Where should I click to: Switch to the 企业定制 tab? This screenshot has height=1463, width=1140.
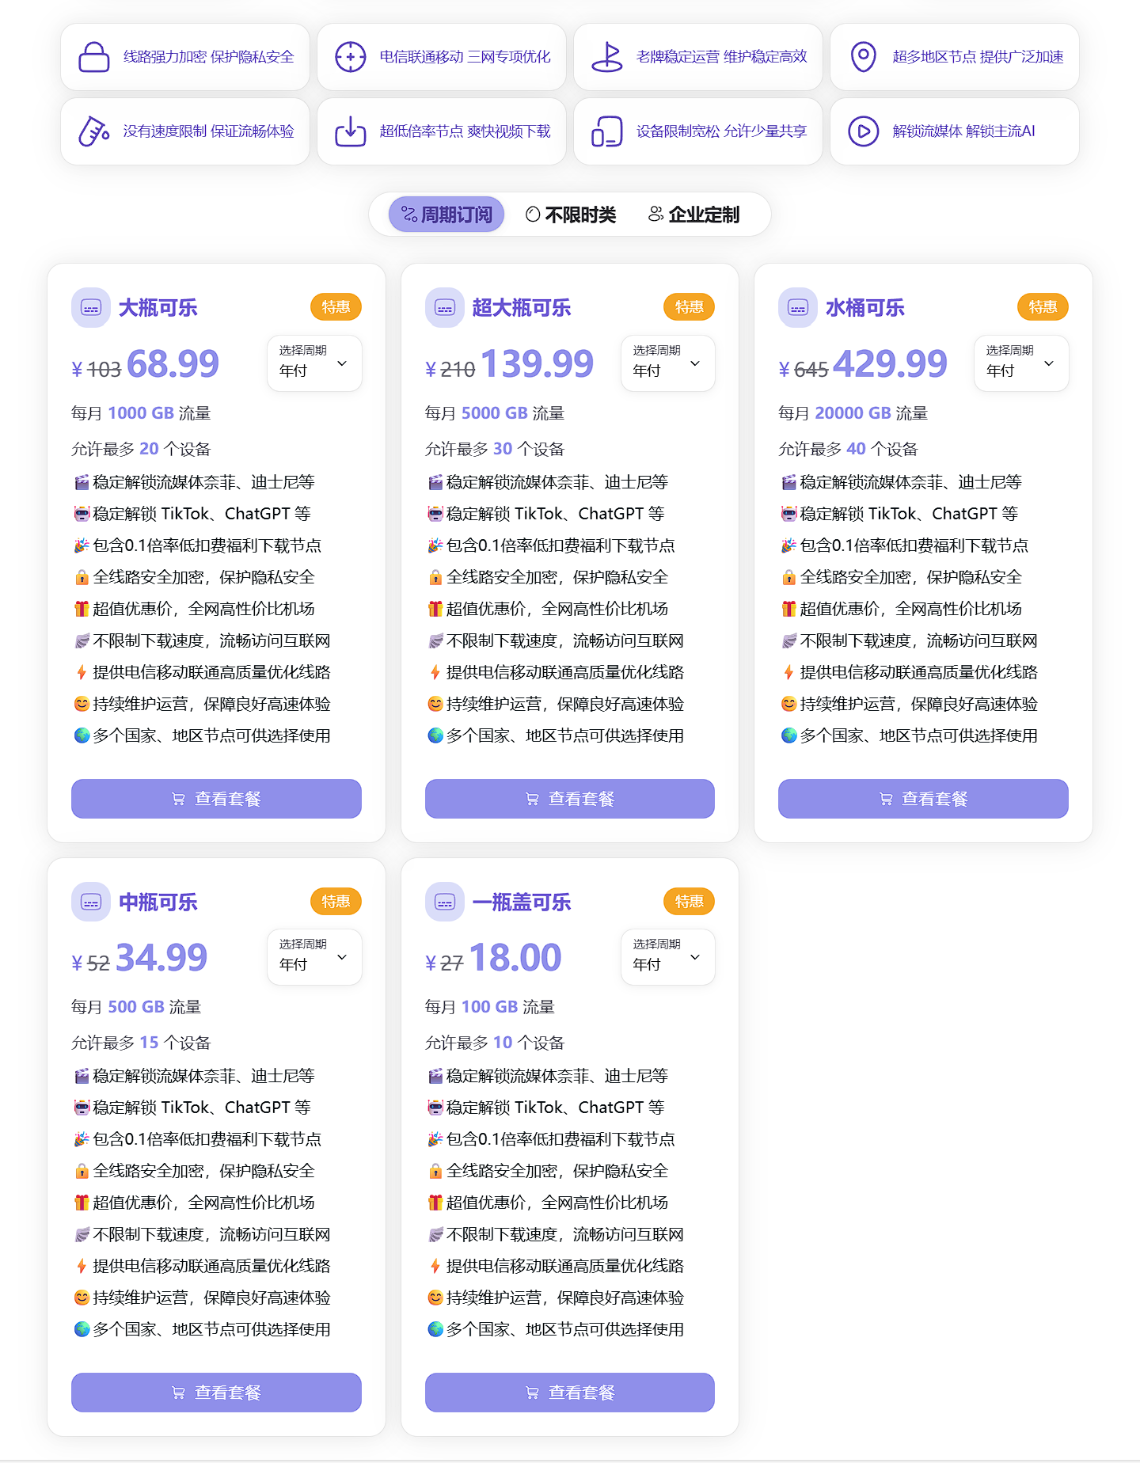(693, 215)
